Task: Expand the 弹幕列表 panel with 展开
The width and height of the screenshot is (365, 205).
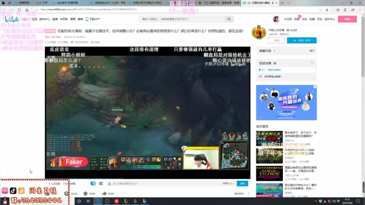Action: [x=312, y=51]
